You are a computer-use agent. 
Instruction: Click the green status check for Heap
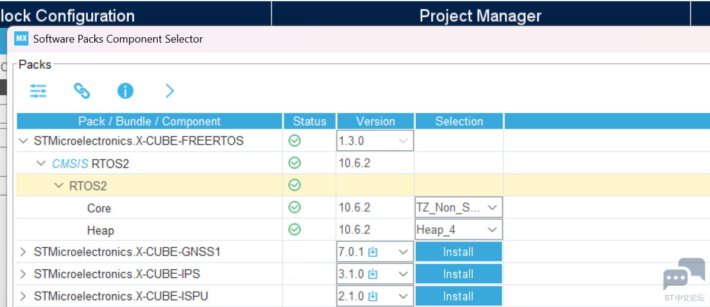295,230
